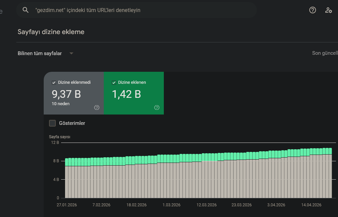Select the 1,42 B indexed card
Screen dimensions: 338x217
134,93
